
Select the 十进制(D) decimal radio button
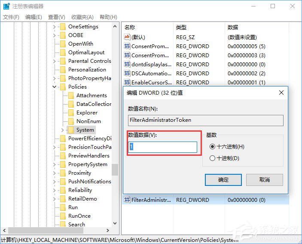pyautogui.click(x=212, y=158)
